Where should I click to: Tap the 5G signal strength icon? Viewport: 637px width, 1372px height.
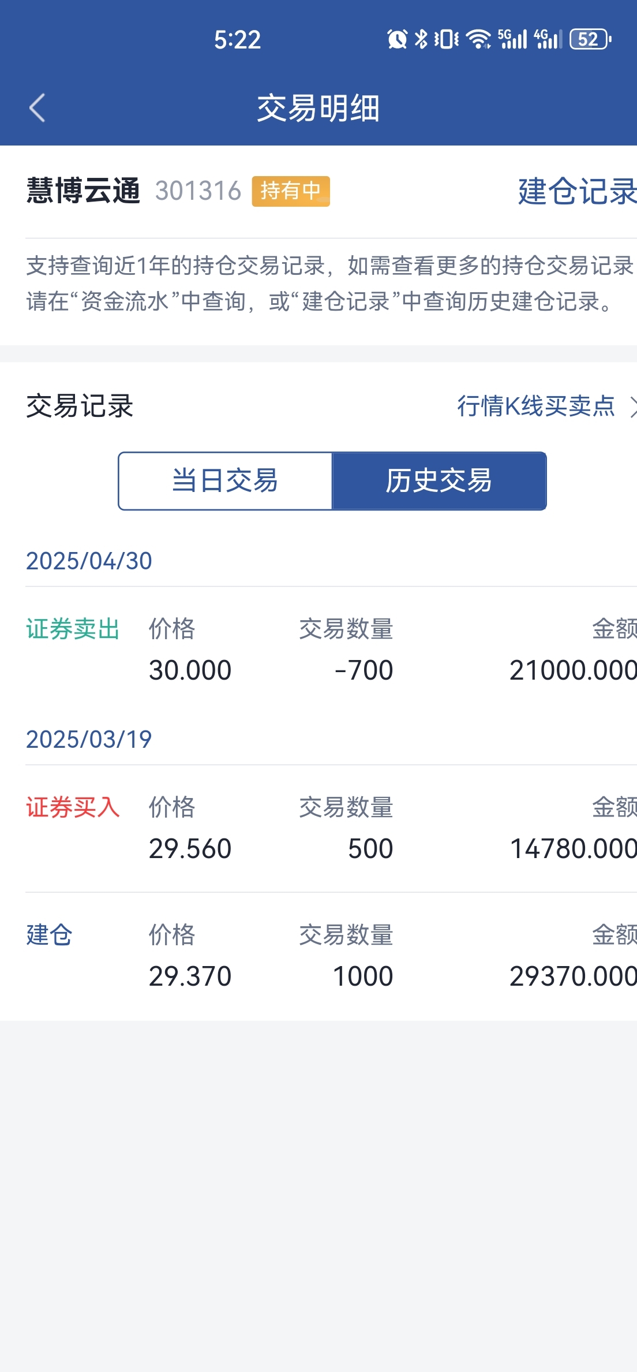[x=512, y=39]
